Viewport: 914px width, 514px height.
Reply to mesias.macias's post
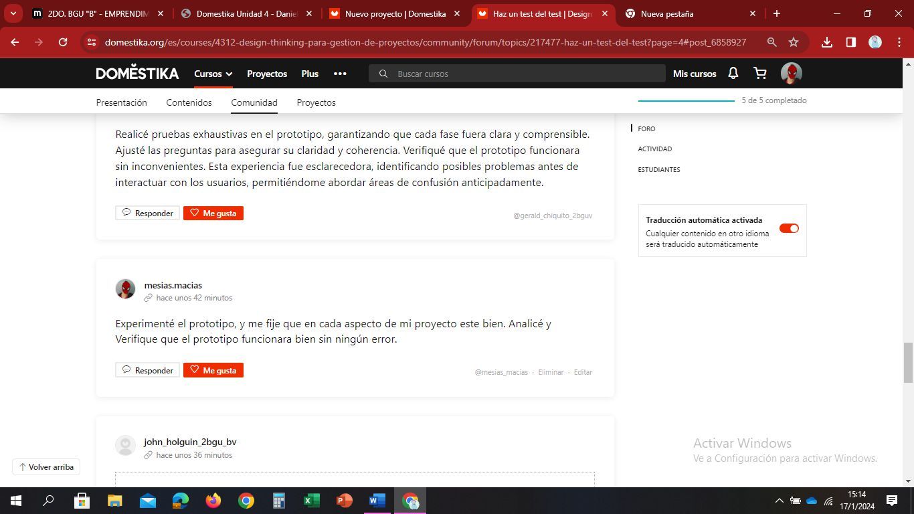[147, 370]
